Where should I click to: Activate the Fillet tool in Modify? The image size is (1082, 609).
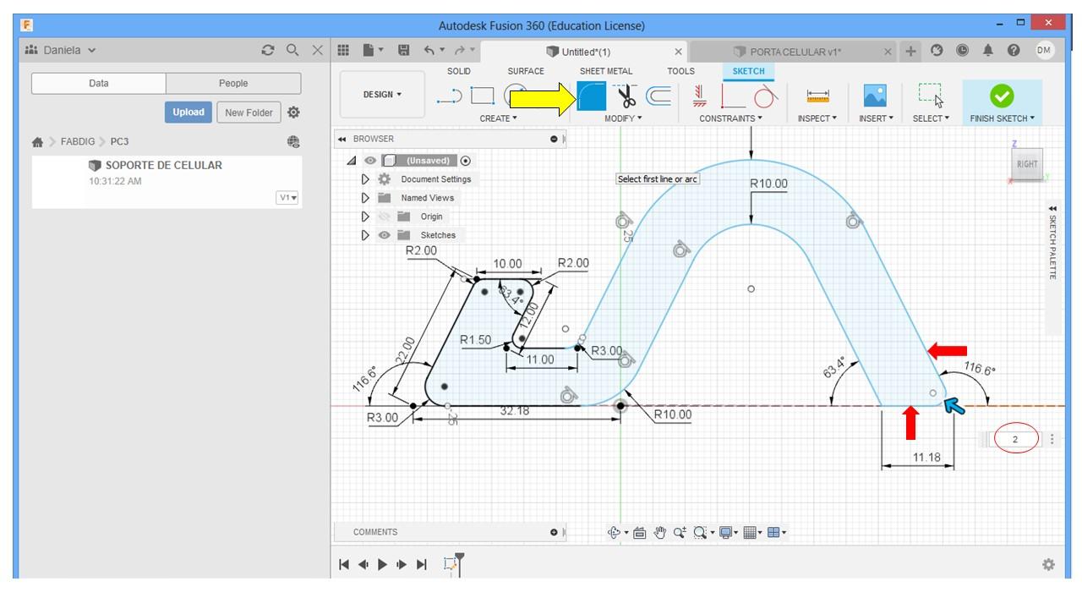[592, 96]
